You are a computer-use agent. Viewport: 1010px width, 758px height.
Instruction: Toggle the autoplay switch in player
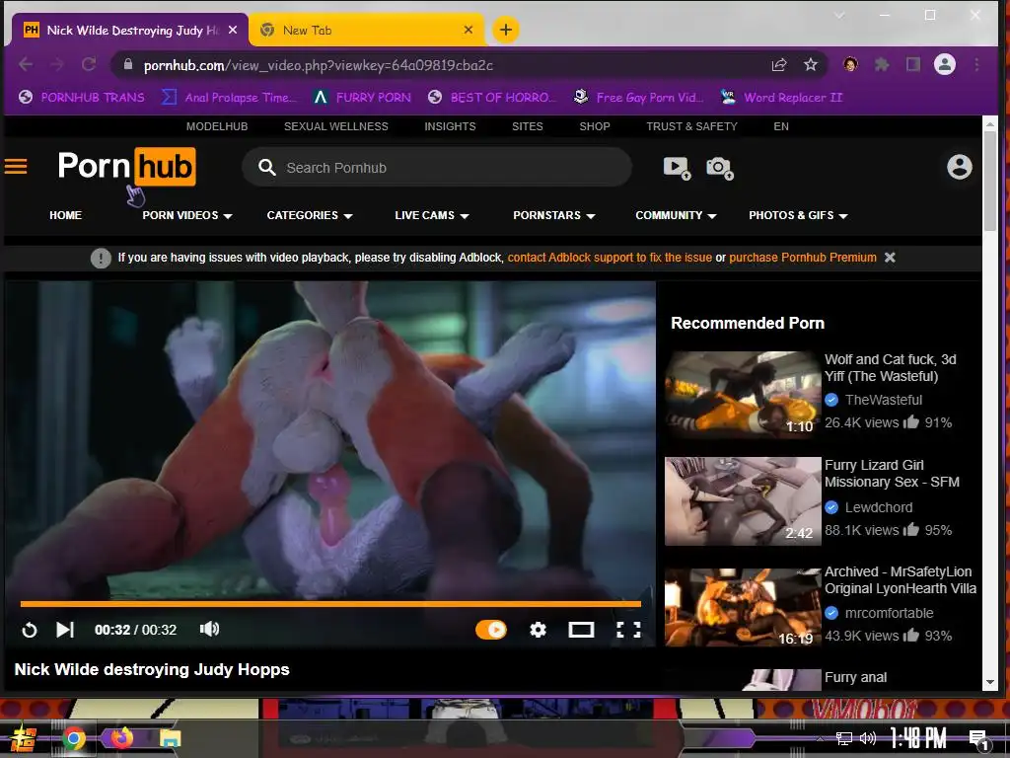pos(491,630)
